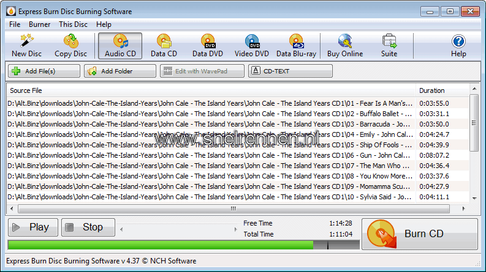486x272 pixels.
Task: Click the Help toolbar icon
Action: click(458, 46)
